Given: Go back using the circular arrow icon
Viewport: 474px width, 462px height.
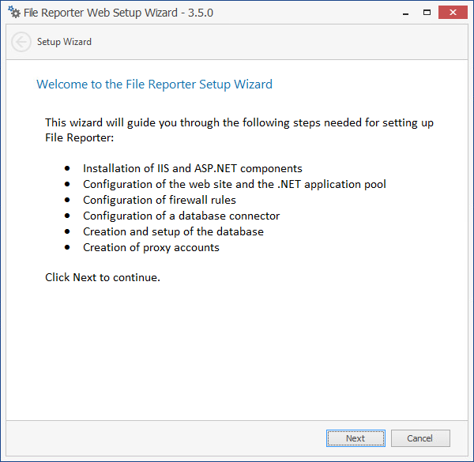Looking at the screenshot, I should coord(21,42).
